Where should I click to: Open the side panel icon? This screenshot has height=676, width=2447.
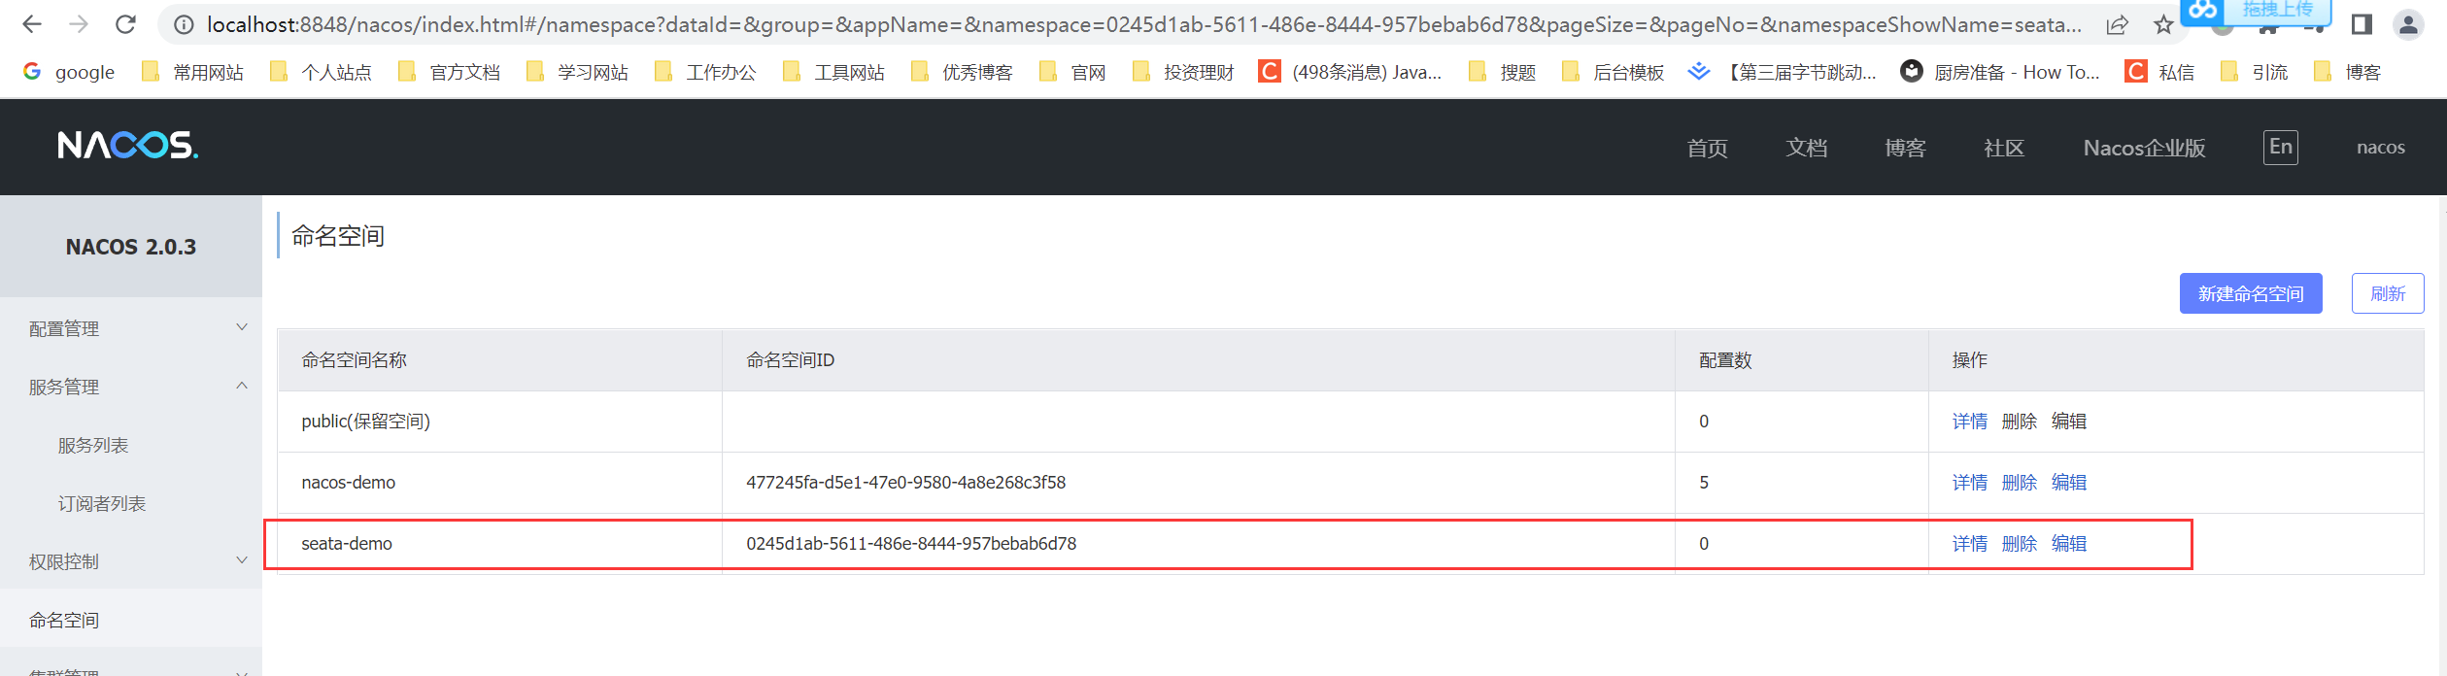[x=2362, y=24]
